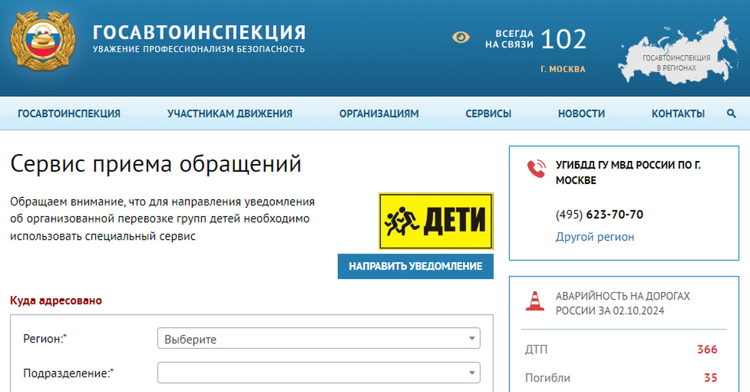Open the search magnifier in navigation bar
The height and width of the screenshot is (392, 750).
[x=731, y=114]
